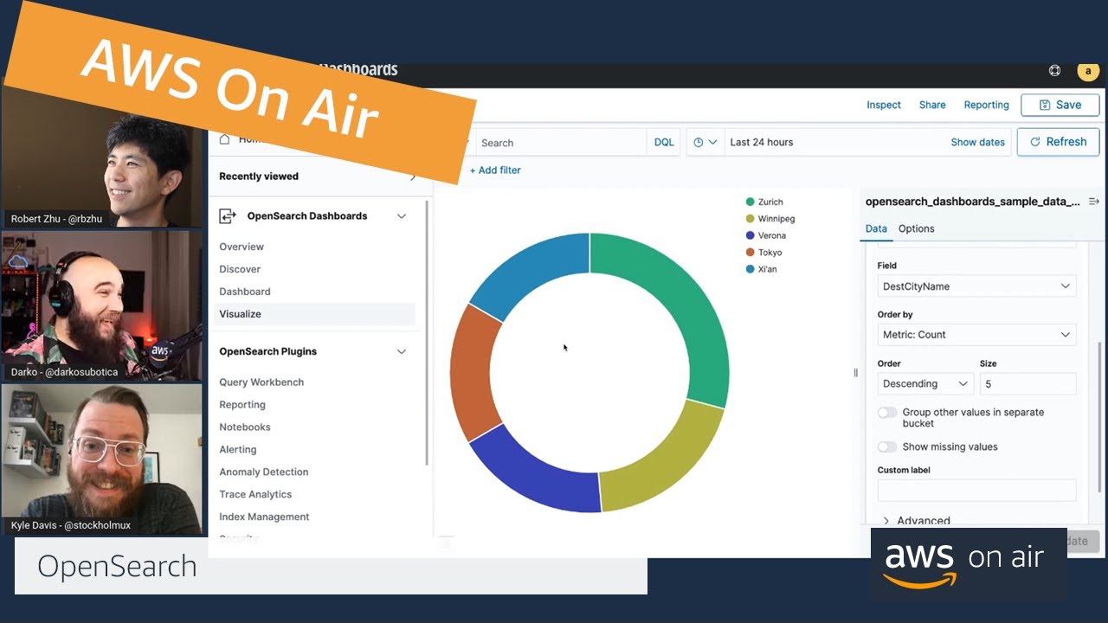Click the Xi'an legend color dot

pos(750,269)
